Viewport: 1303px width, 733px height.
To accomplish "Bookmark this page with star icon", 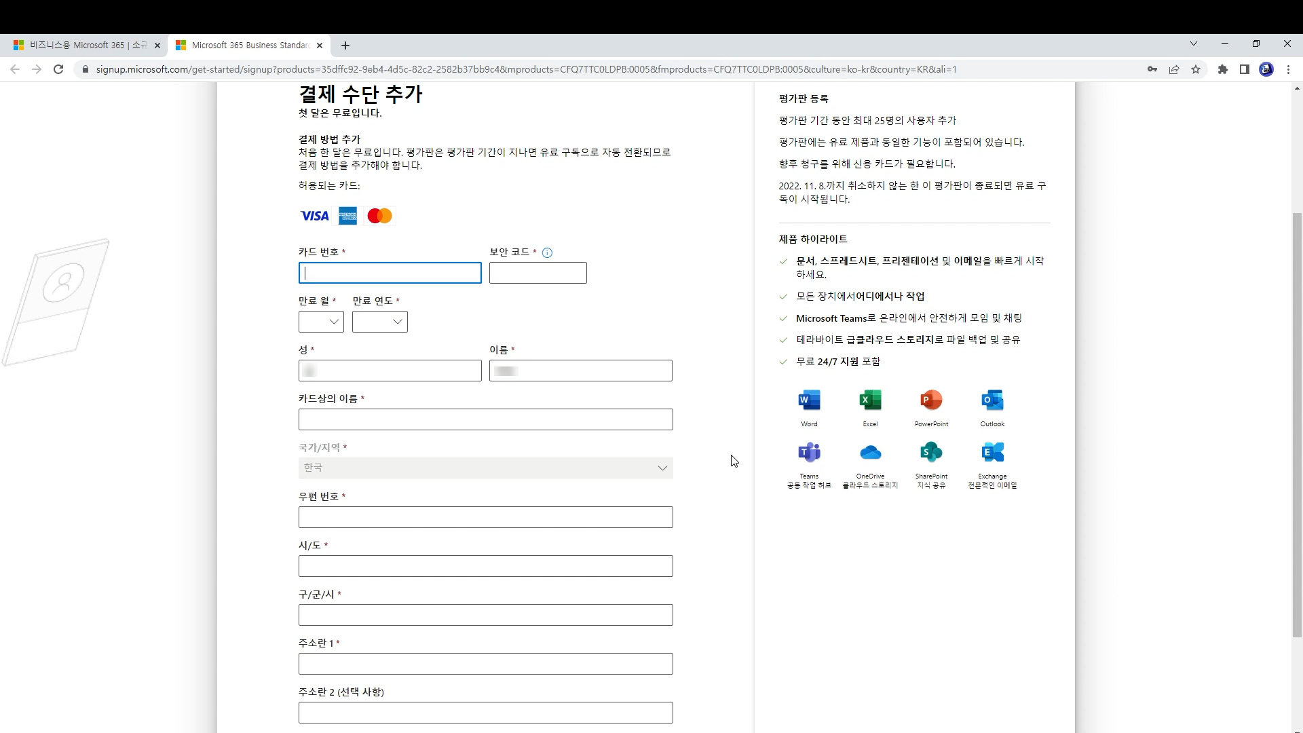I will click(x=1196, y=69).
